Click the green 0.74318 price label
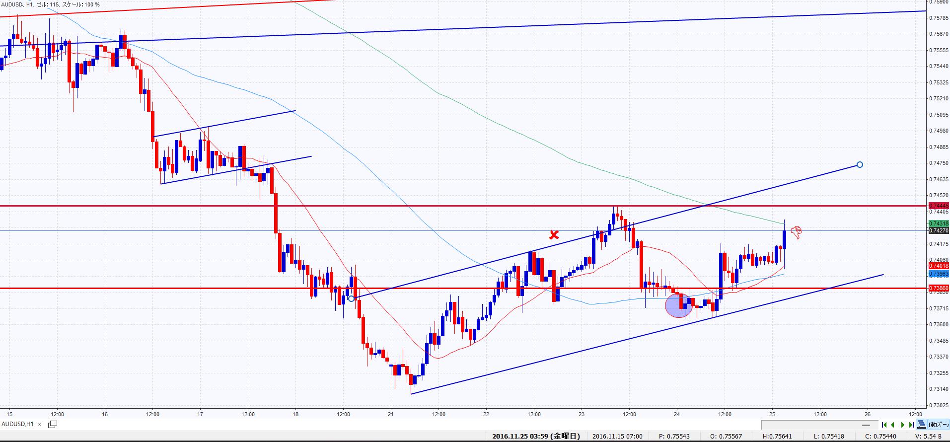This screenshot has width=950, height=442. [939, 223]
